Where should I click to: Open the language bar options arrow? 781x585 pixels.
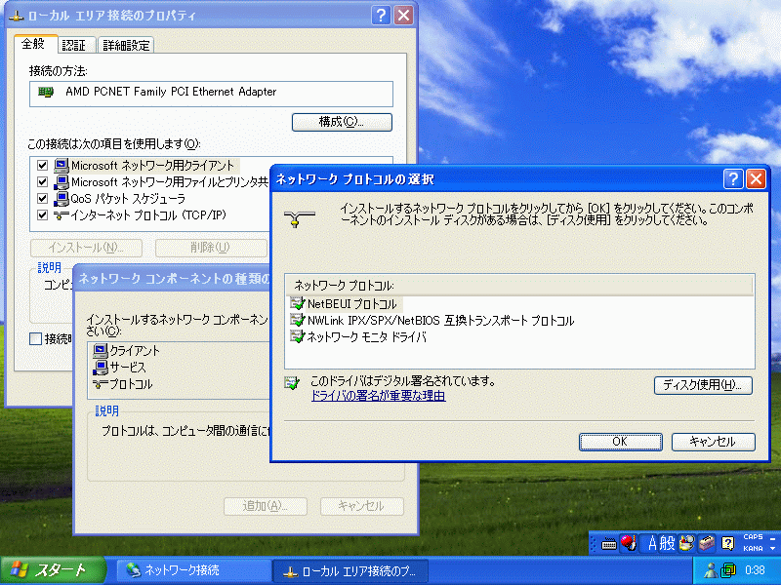(x=772, y=549)
